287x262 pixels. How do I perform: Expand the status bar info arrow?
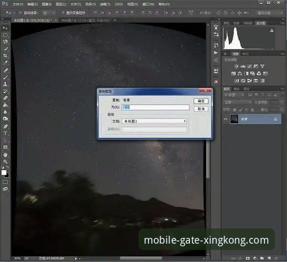(76, 258)
